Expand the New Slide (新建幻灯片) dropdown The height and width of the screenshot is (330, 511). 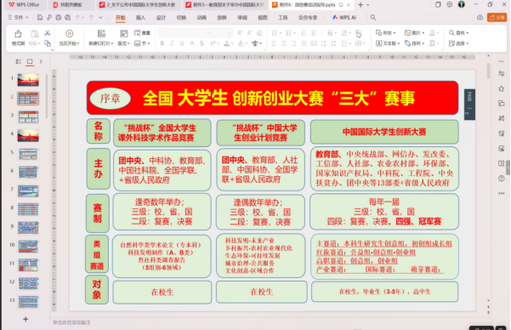pos(101,43)
